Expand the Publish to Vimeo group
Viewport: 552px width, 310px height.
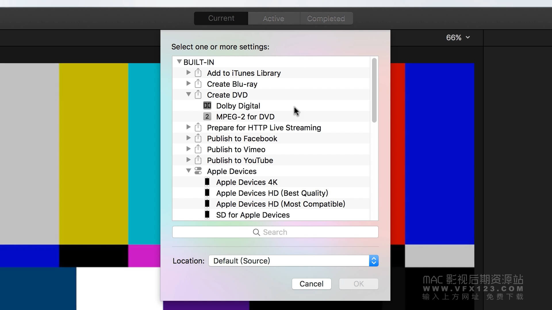[188, 149]
